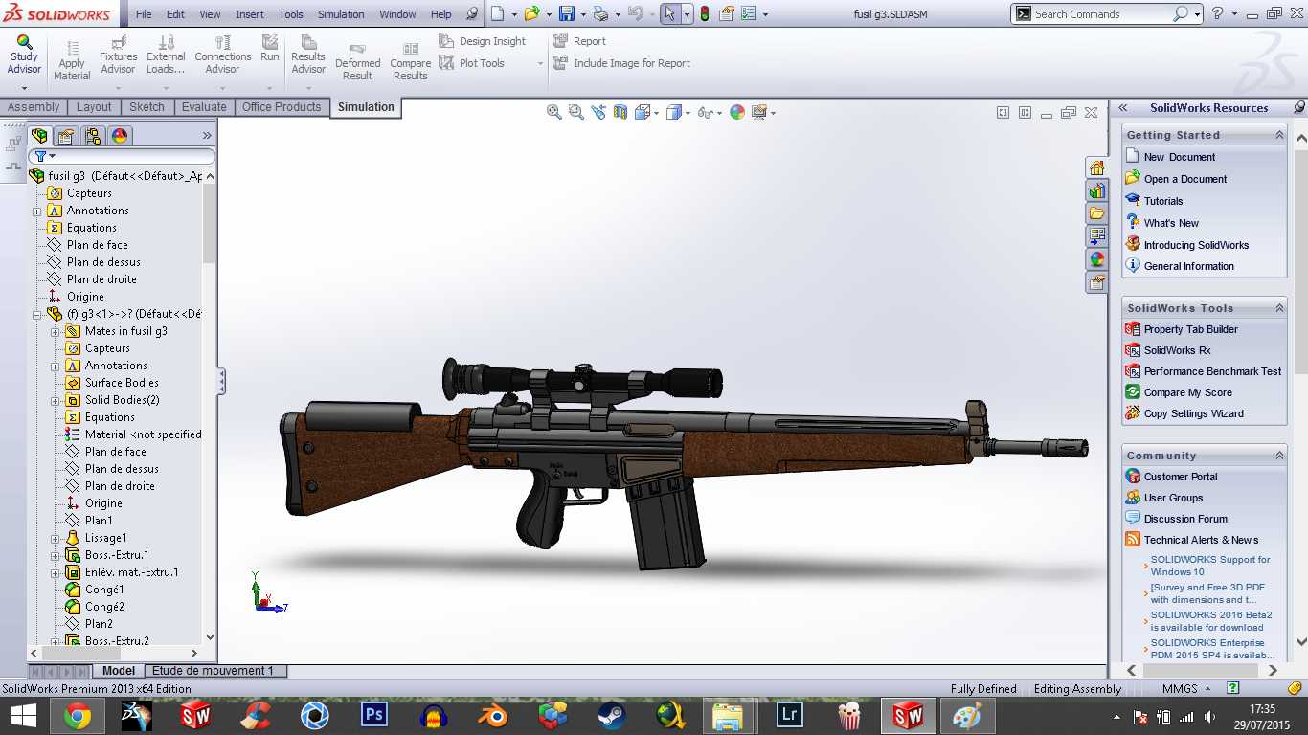Open the Connections Advisor
The width and height of the screenshot is (1308, 735).
[222, 56]
